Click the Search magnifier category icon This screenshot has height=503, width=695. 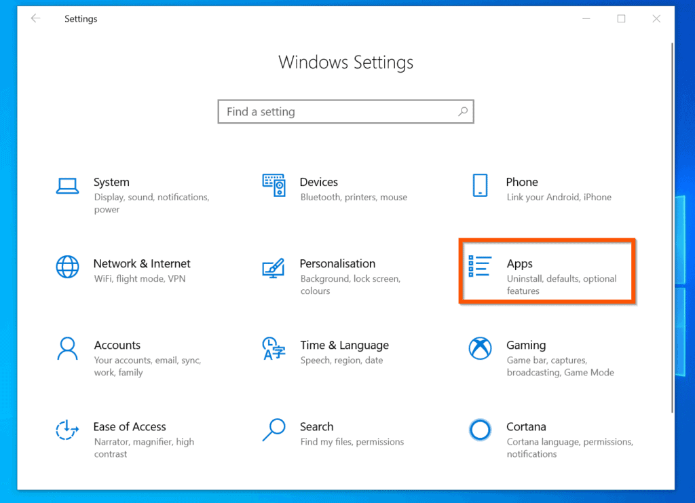pos(274,430)
